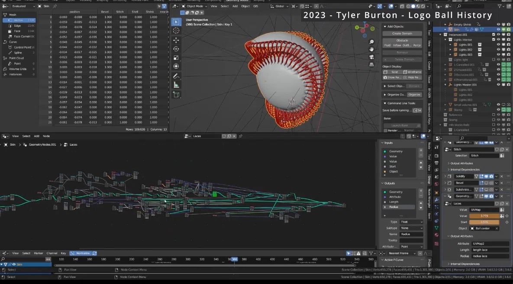Open the Subtype None dropdown

(x=411, y=228)
